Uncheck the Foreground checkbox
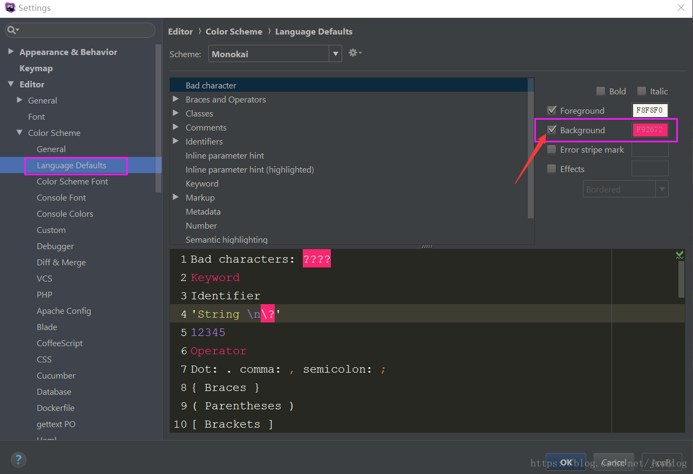Screen dimensions: 693x474 552,111
